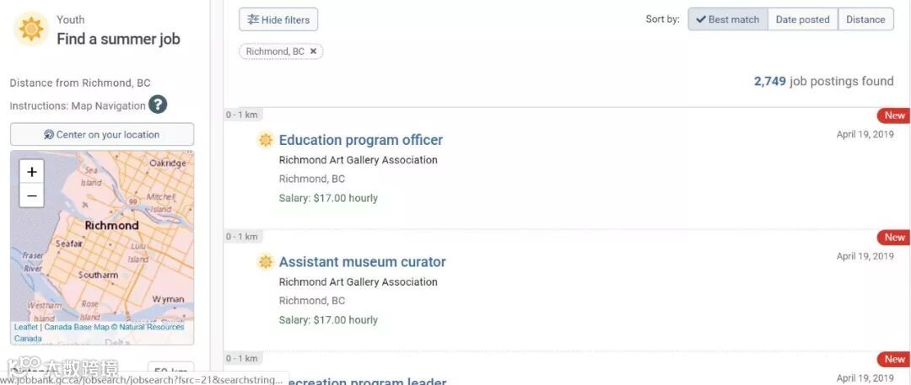Click the New badge on the first posting
Viewport: 911px width, 385px height.
pos(893,115)
